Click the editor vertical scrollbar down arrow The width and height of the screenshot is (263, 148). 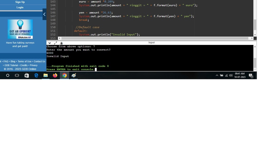click(255, 35)
